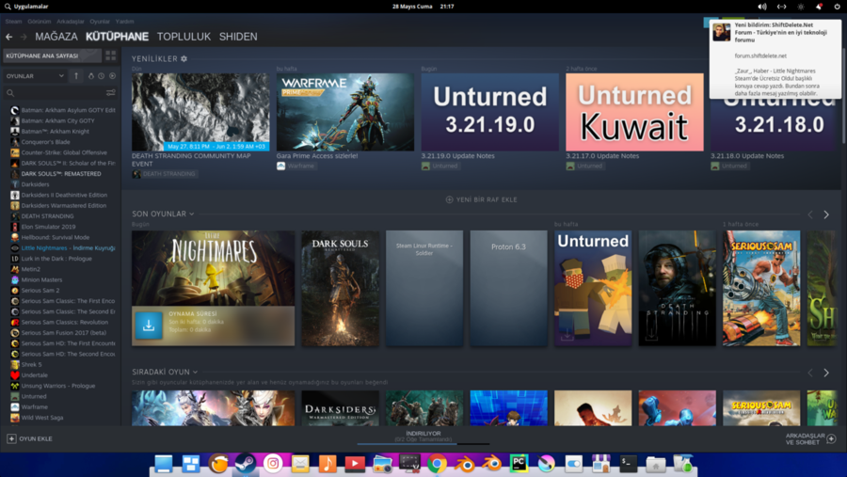Image resolution: width=847 pixels, height=477 pixels.
Task: Click the grid collections view icon
Action: [111, 56]
